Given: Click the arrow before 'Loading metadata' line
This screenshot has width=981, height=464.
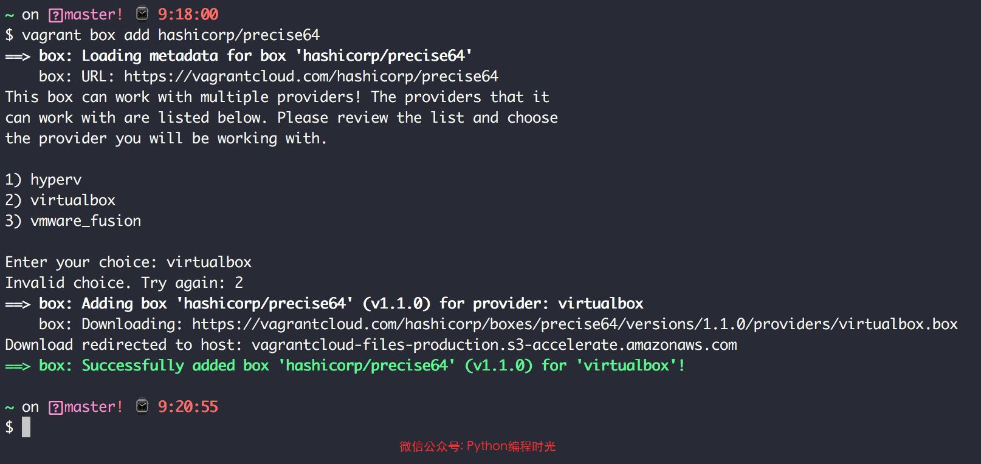Looking at the screenshot, I should (18, 56).
